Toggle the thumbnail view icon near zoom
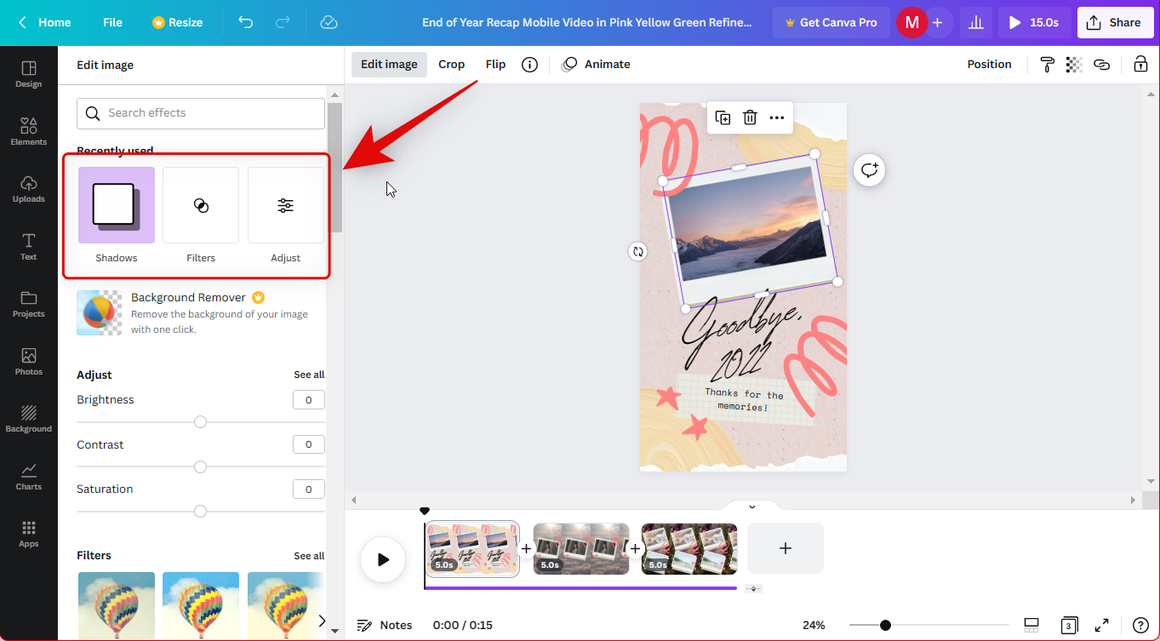The image size is (1160, 641). point(1031,626)
